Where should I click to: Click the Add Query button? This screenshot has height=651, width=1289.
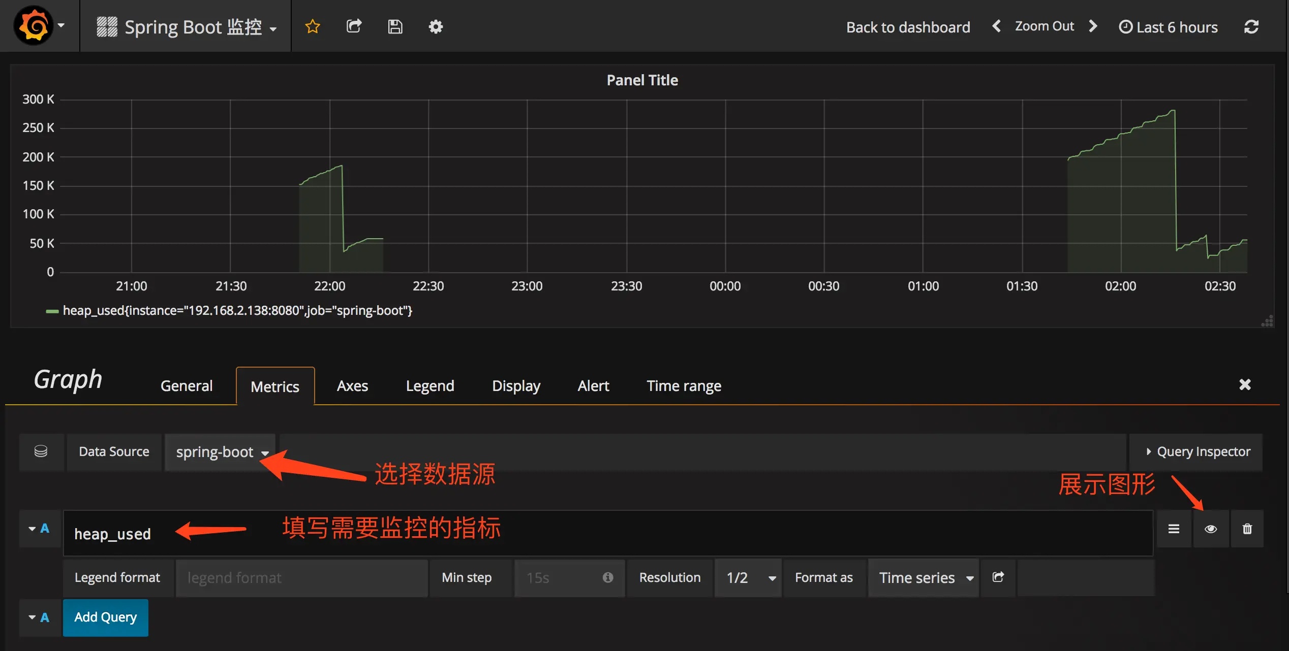click(x=105, y=617)
